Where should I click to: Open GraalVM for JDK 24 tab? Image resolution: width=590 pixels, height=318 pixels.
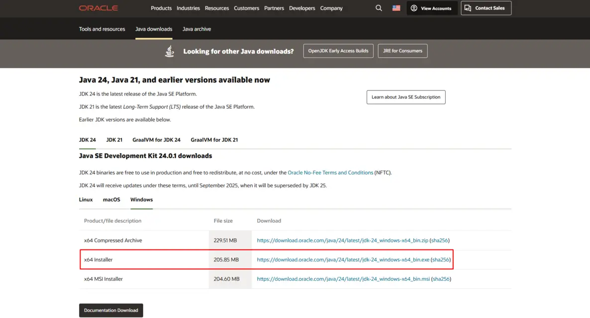tap(156, 140)
